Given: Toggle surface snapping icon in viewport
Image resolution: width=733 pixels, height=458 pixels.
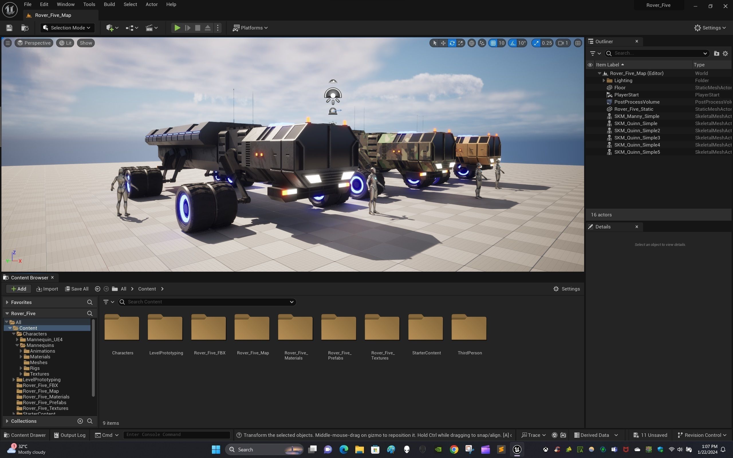Looking at the screenshot, I should [482, 43].
